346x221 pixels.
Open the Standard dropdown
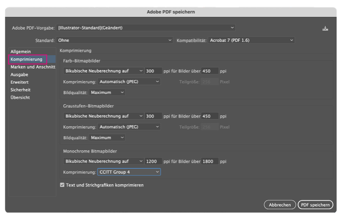click(x=115, y=40)
